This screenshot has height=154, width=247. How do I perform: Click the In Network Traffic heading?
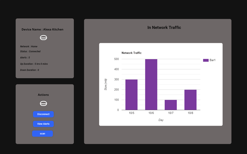[x=164, y=28]
